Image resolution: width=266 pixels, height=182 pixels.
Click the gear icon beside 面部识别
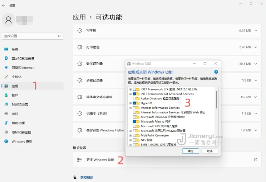click(79, 130)
